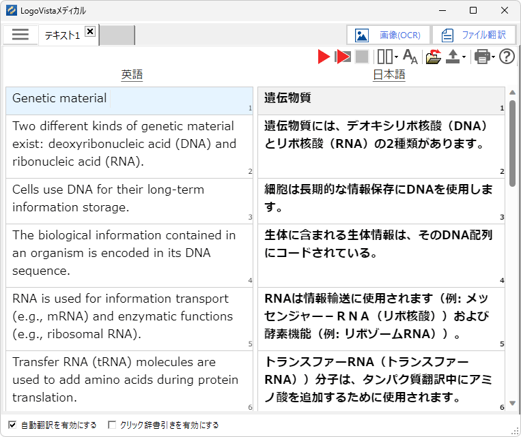Toggle the 自動翻訳を有効にする checkbox
This screenshot has height=437, width=521.
click(x=12, y=425)
